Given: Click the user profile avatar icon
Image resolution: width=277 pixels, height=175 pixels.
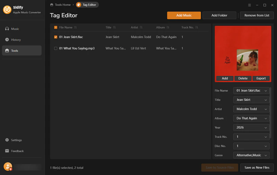Looking at the screenshot, I should (8, 167).
